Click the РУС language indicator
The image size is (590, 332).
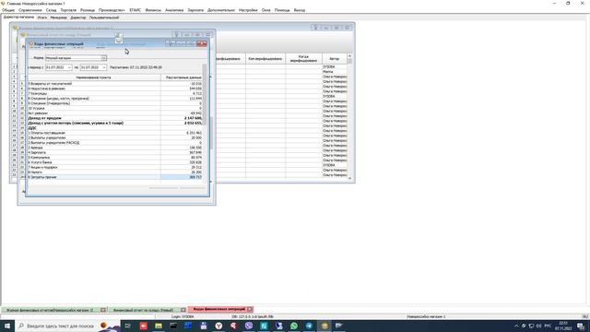(x=548, y=326)
